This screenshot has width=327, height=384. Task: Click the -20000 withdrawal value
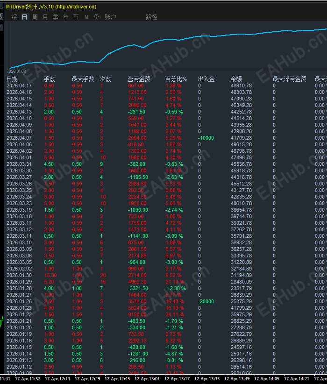click(206, 301)
